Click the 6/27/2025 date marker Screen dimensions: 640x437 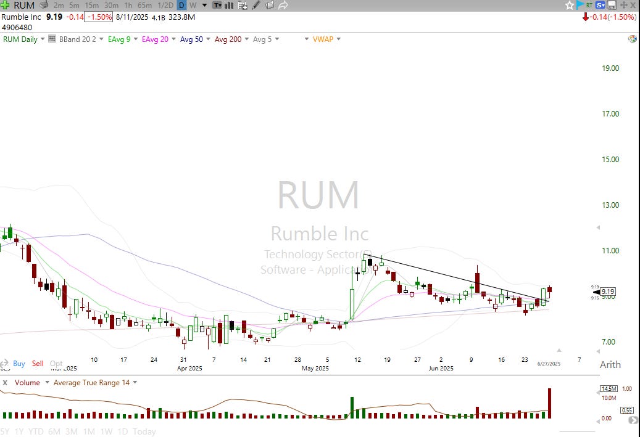549,364
